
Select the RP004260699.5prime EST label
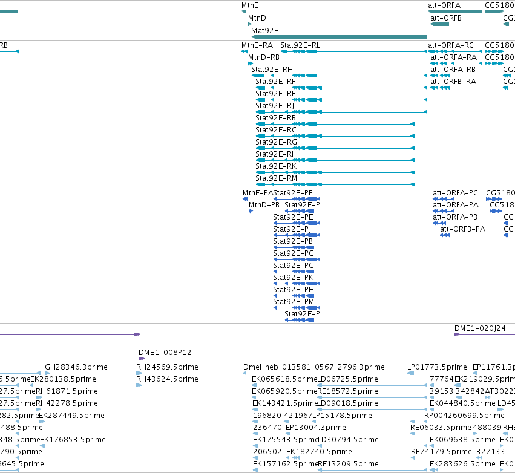coord(464,416)
